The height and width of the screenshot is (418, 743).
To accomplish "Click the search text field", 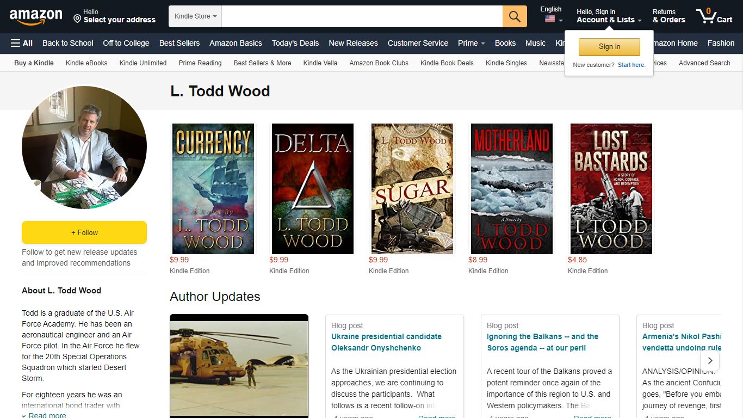I will click(x=362, y=16).
